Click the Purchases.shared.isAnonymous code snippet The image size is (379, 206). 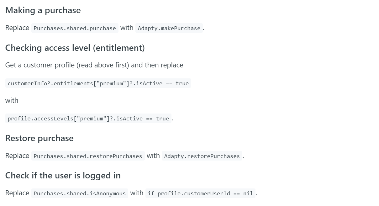pyautogui.click(x=80, y=193)
